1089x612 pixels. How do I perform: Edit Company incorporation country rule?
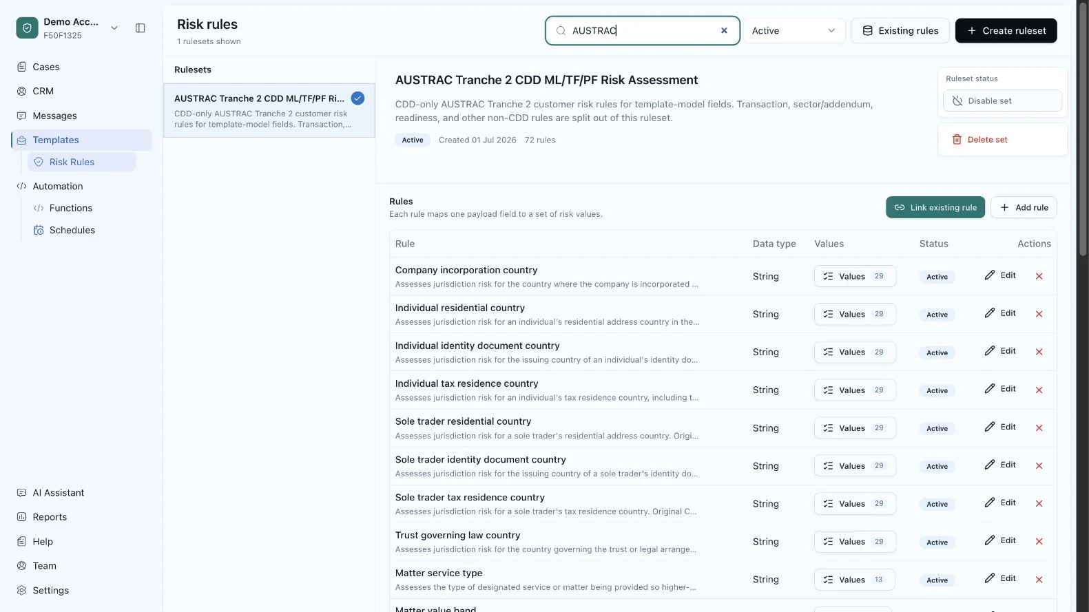tap(1000, 275)
